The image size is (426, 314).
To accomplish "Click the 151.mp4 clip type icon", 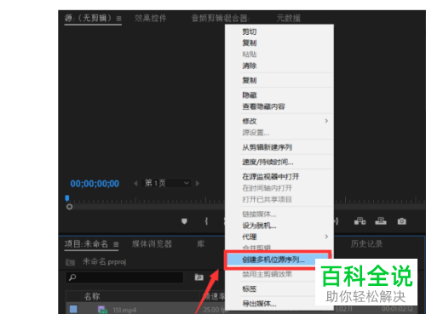I will 102,310.
